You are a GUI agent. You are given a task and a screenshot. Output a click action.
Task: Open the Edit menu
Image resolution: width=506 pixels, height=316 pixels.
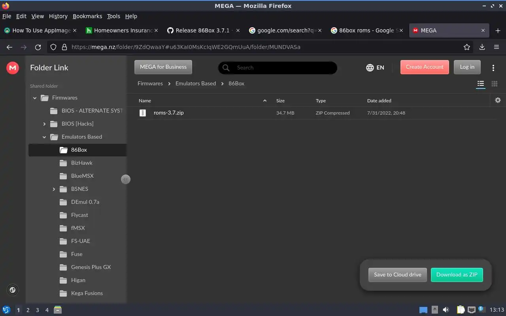tap(21, 16)
